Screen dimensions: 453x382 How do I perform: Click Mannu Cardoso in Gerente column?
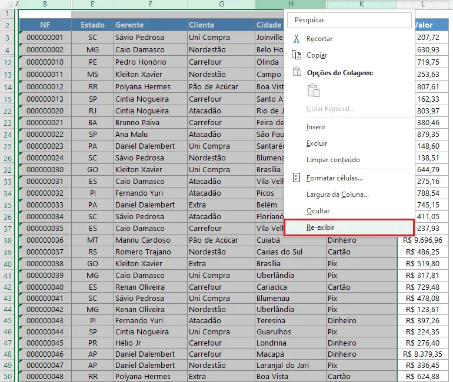point(151,240)
